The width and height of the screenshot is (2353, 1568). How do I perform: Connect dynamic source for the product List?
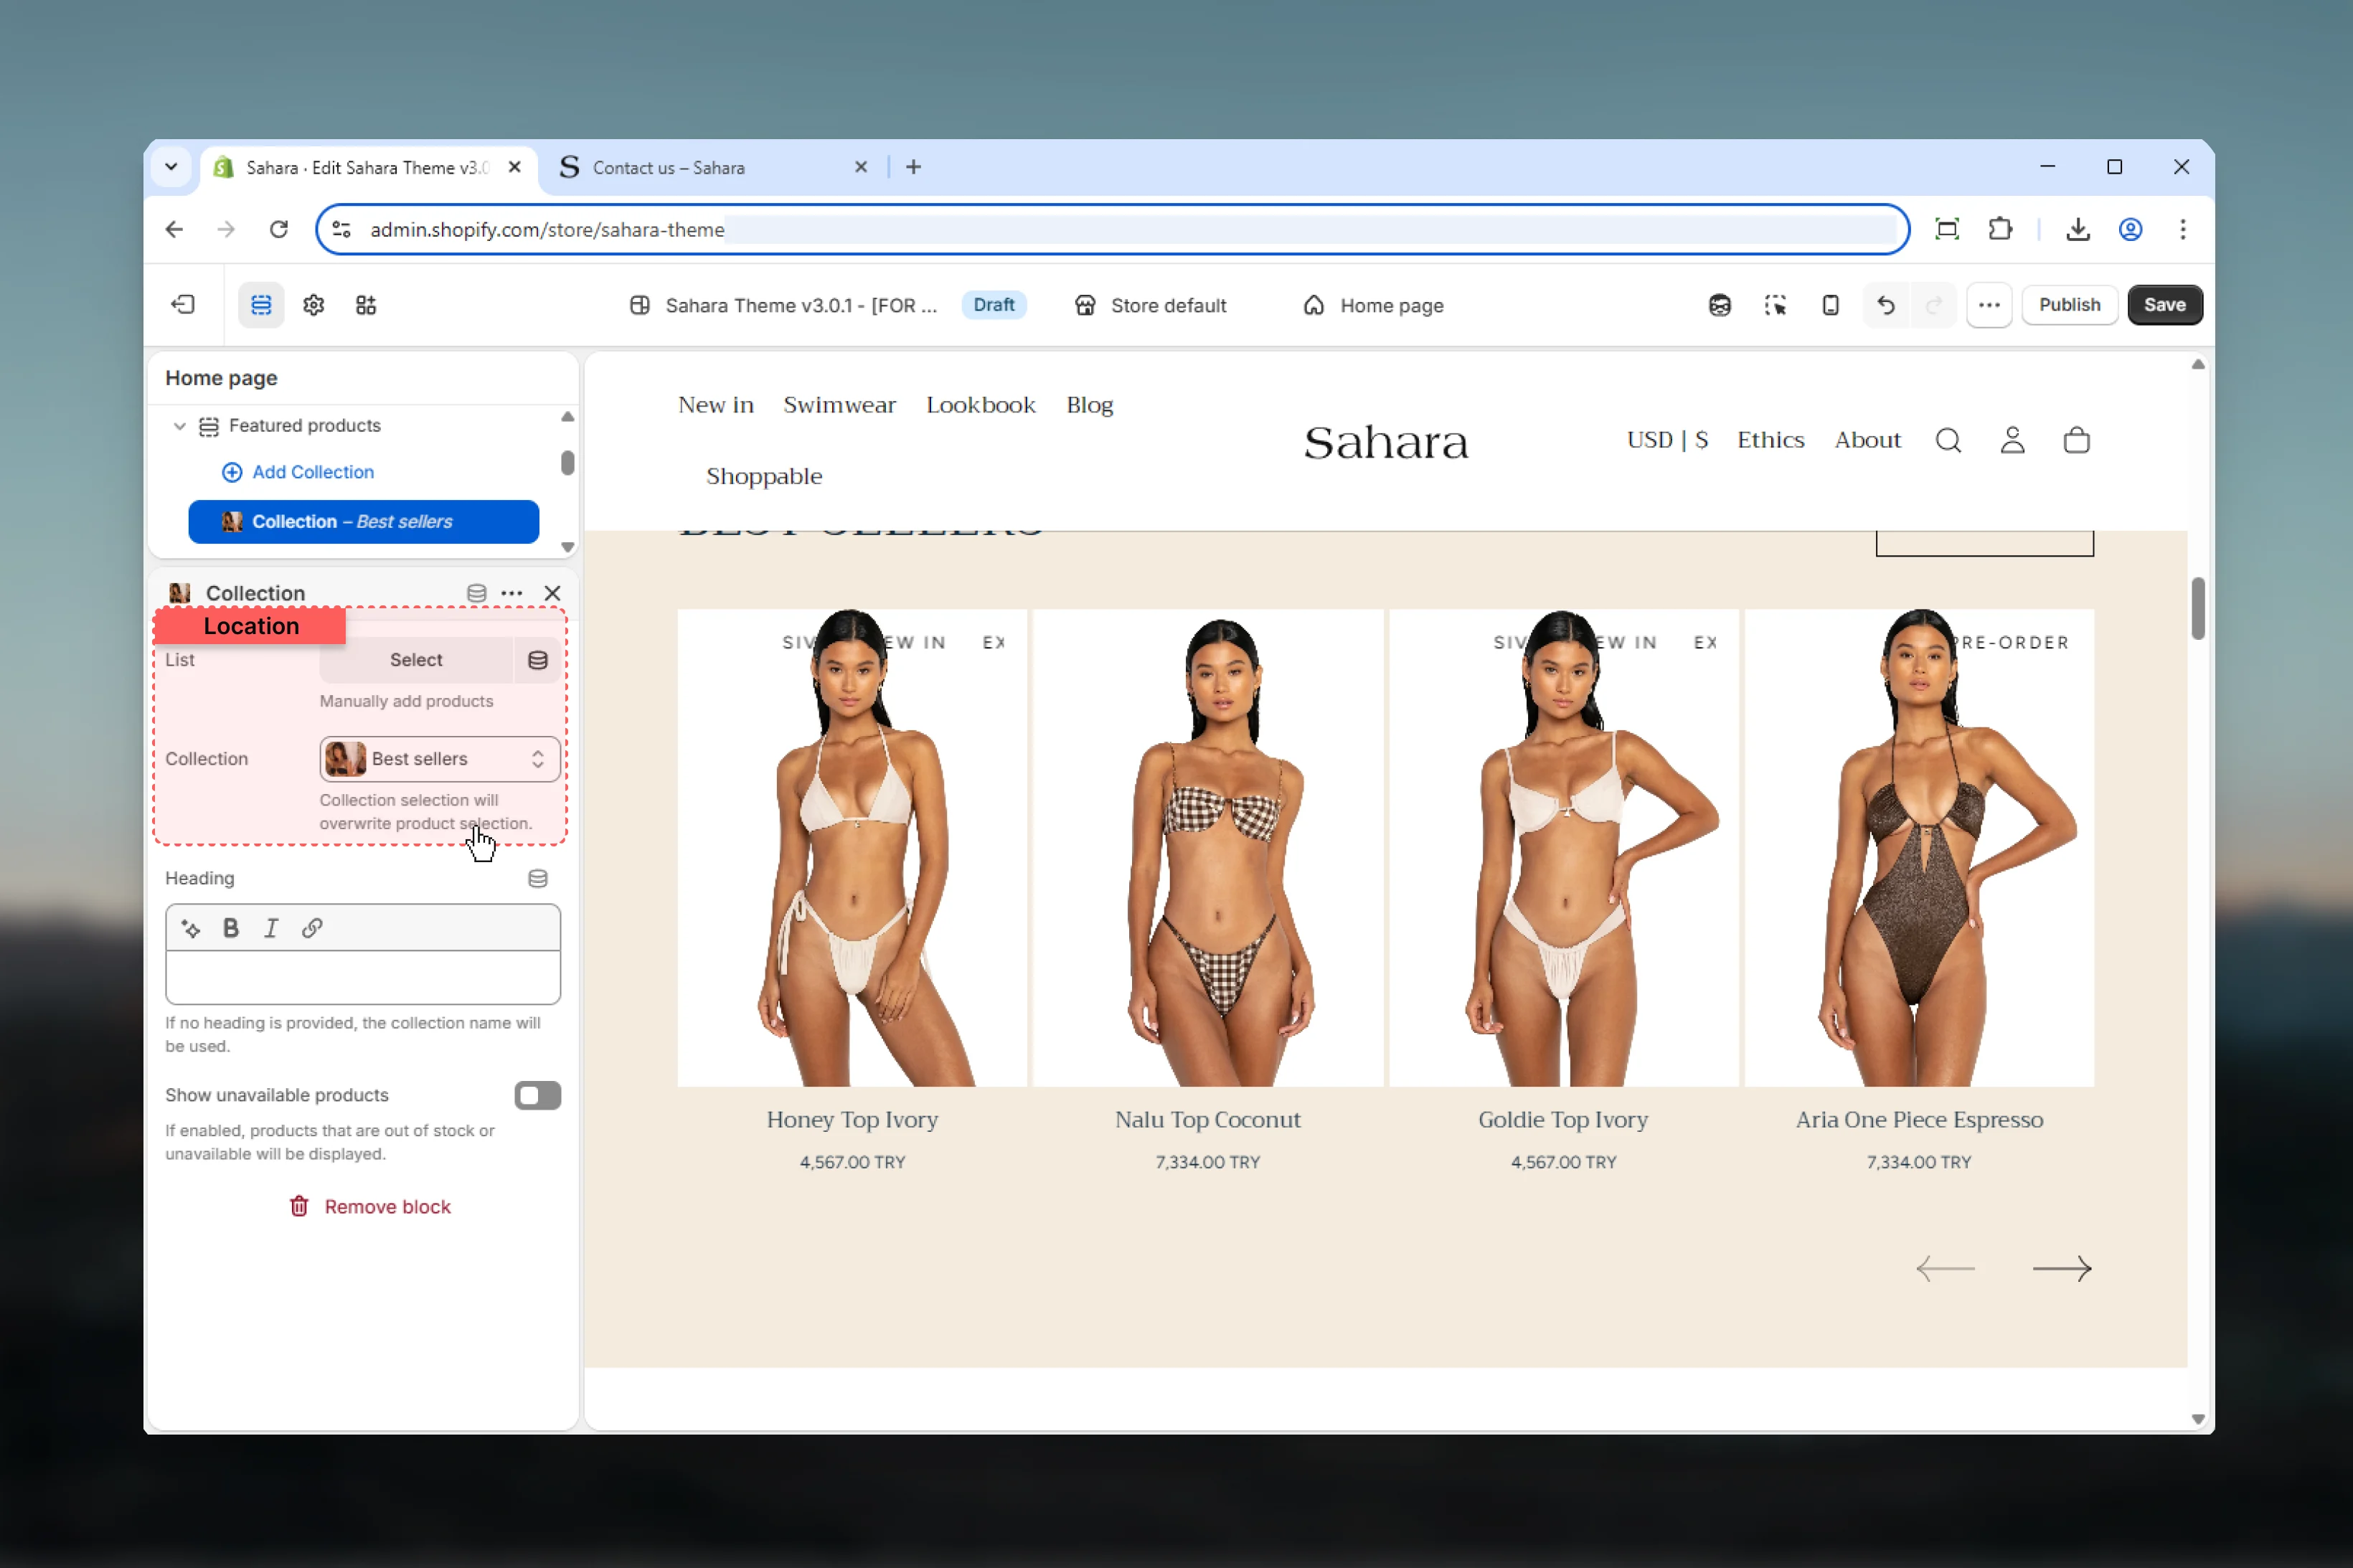538,660
